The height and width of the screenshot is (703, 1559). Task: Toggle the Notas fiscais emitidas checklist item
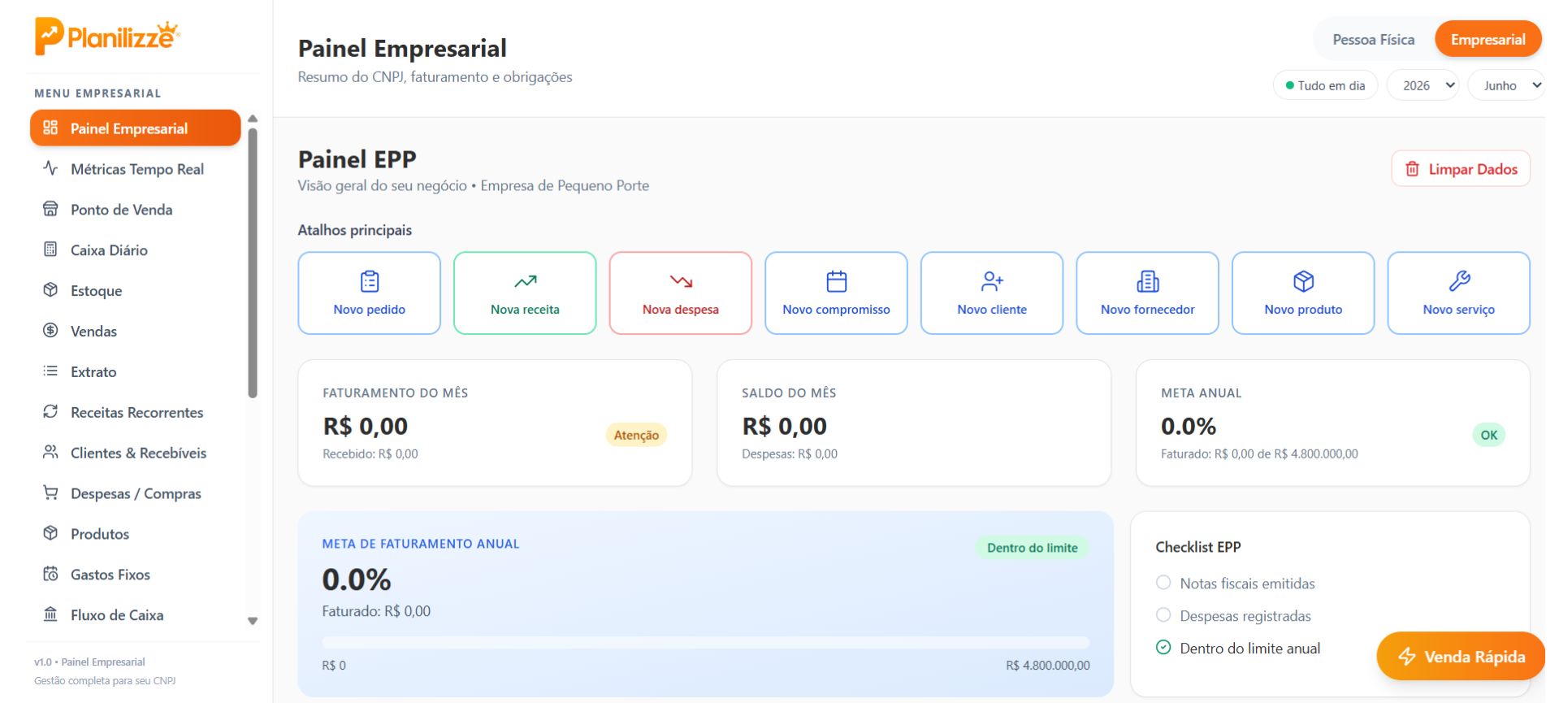click(x=1163, y=583)
